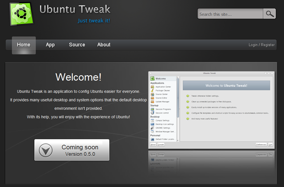Click the Coming soon Version 0.5.0 button
The height and width of the screenshot is (187, 284).
coord(72,150)
